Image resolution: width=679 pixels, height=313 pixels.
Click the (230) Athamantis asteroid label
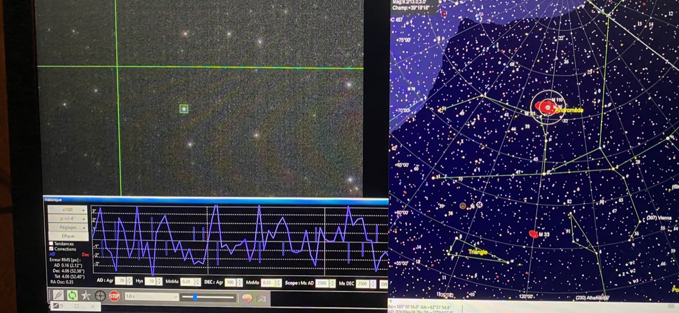click(x=591, y=298)
